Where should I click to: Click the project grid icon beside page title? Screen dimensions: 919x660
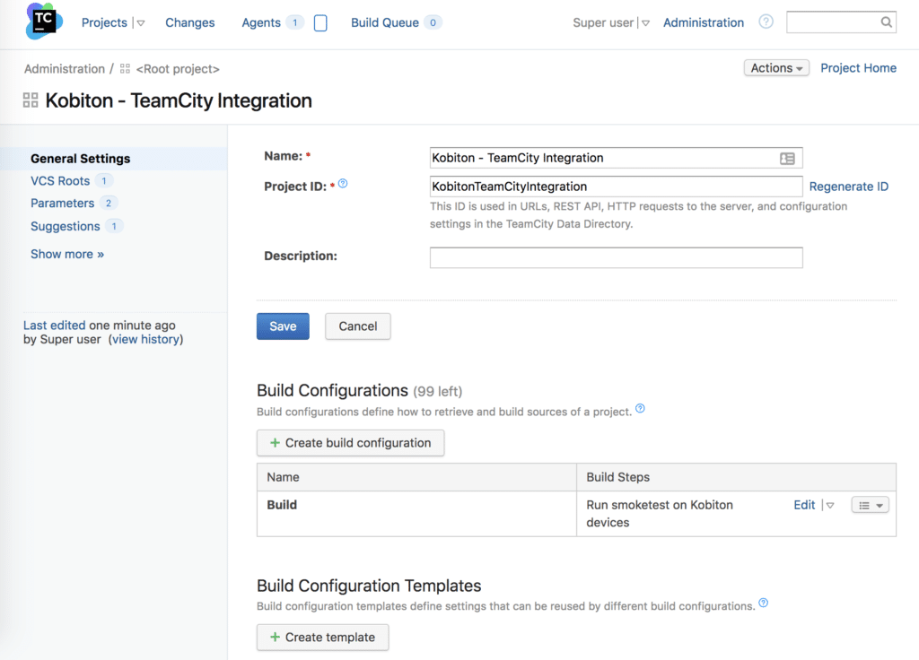click(x=31, y=100)
